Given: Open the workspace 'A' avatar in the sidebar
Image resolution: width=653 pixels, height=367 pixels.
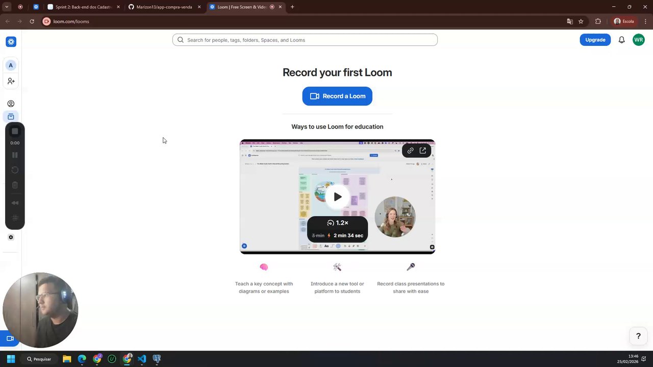Looking at the screenshot, I should click(x=11, y=65).
